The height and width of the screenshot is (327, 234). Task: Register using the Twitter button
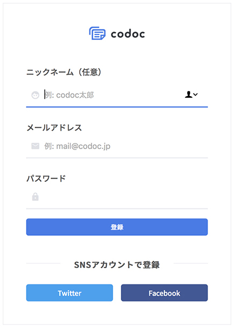point(70,293)
